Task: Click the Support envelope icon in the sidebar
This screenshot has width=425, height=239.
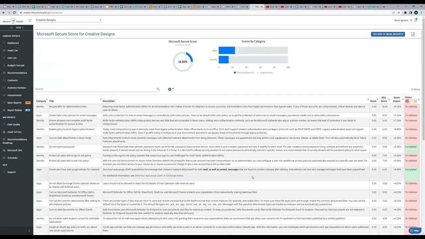Action: (4, 172)
